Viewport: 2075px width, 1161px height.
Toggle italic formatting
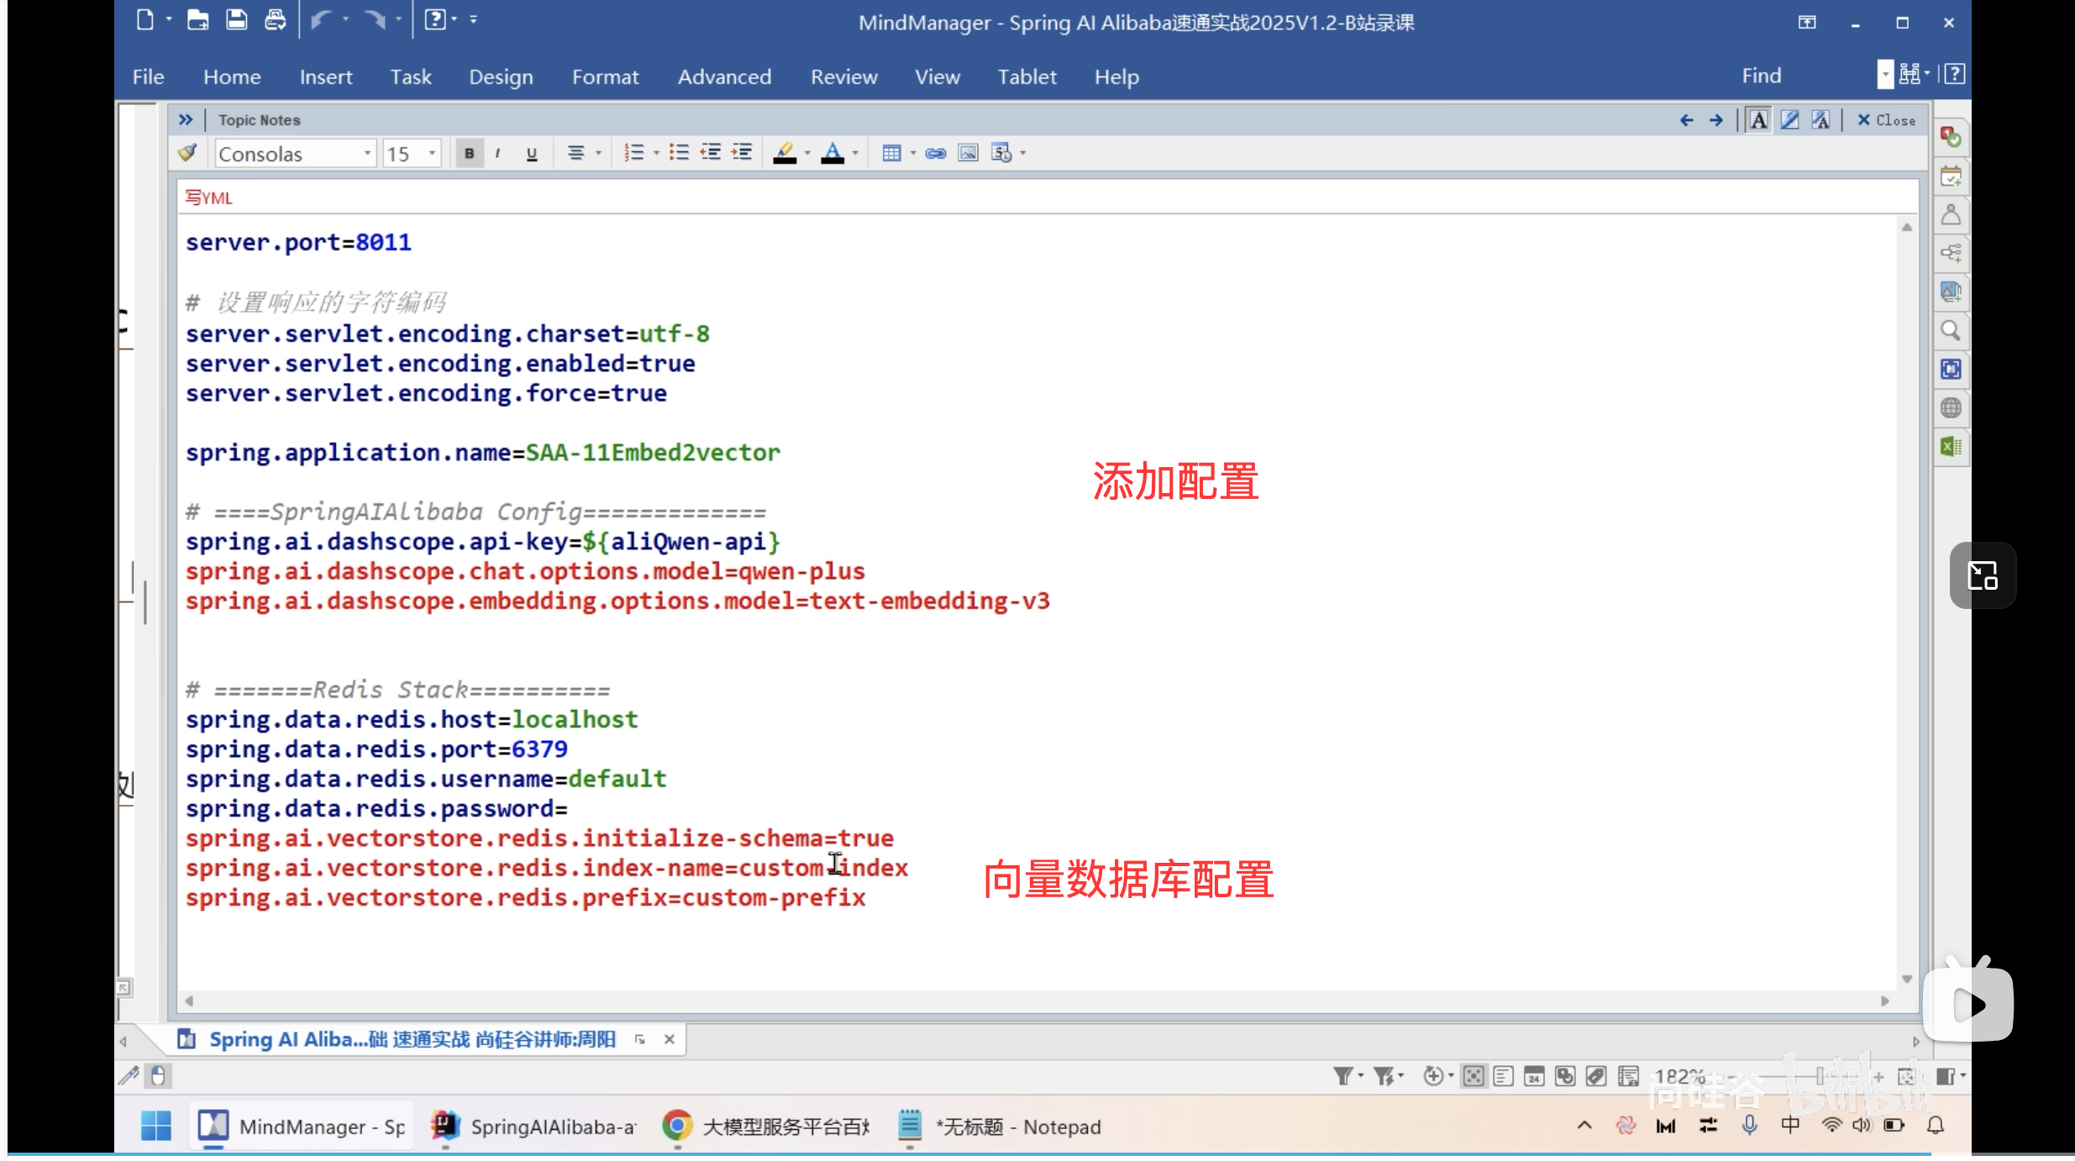498,153
